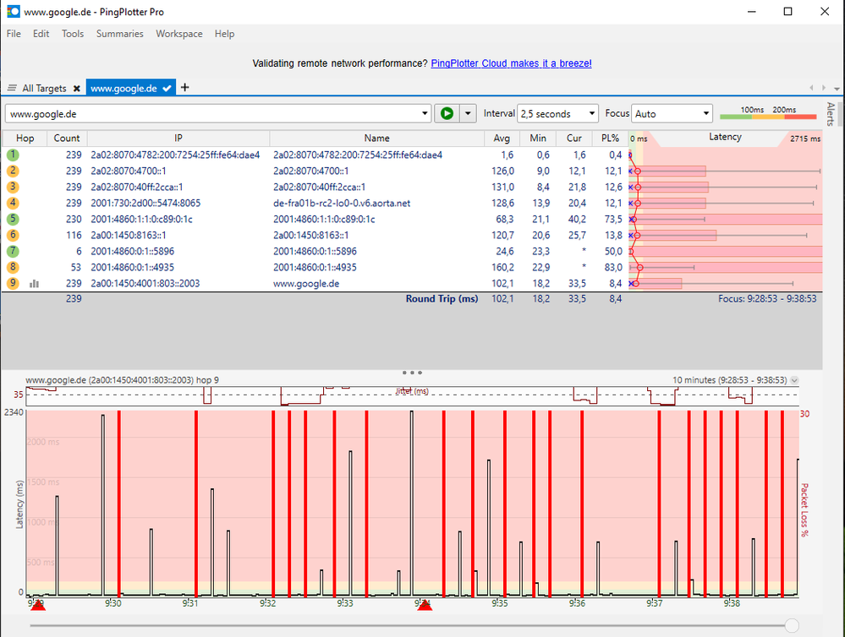Open the Edit menu

click(41, 34)
